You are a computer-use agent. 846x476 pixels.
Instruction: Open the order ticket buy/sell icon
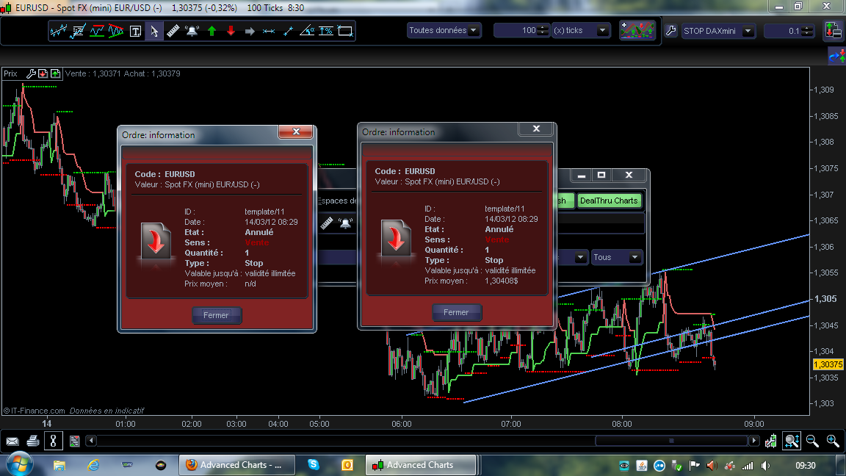[834, 30]
